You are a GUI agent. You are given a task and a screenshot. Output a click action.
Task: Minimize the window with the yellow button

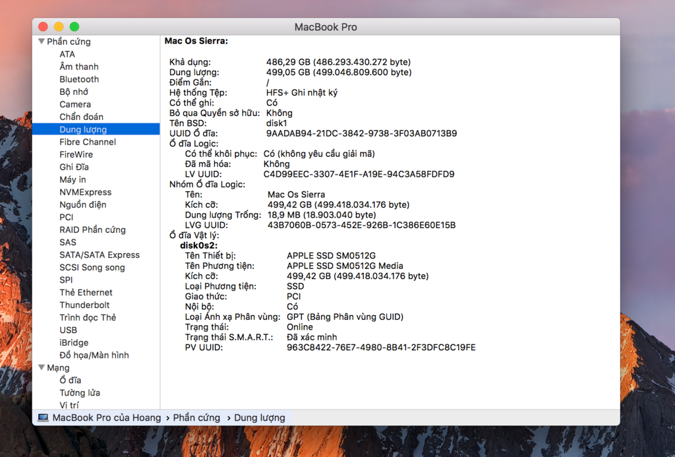pos(59,26)
